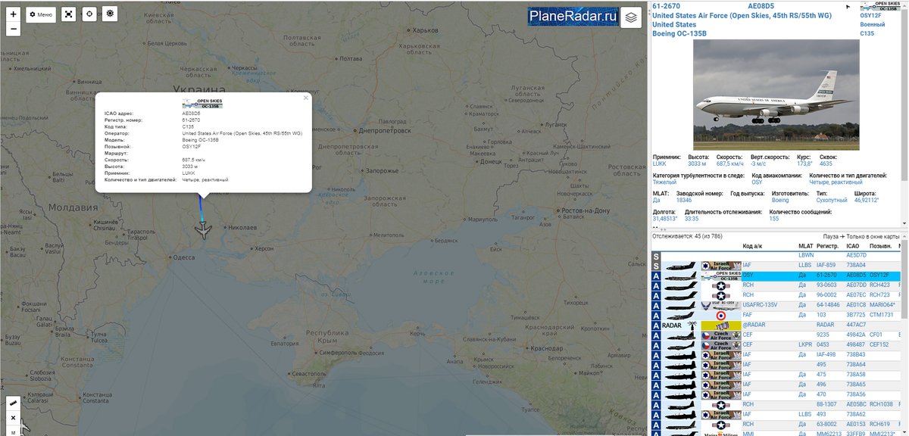
Task: Click the PlaneRadar.ru logo
Action: (573, 17)
